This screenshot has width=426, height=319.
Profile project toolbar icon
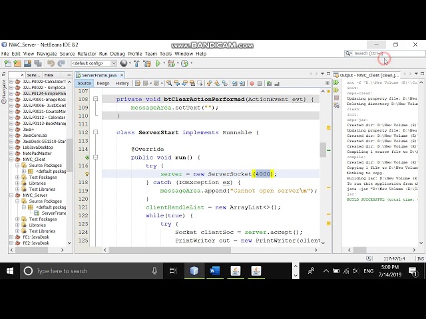tap(185, 64)
